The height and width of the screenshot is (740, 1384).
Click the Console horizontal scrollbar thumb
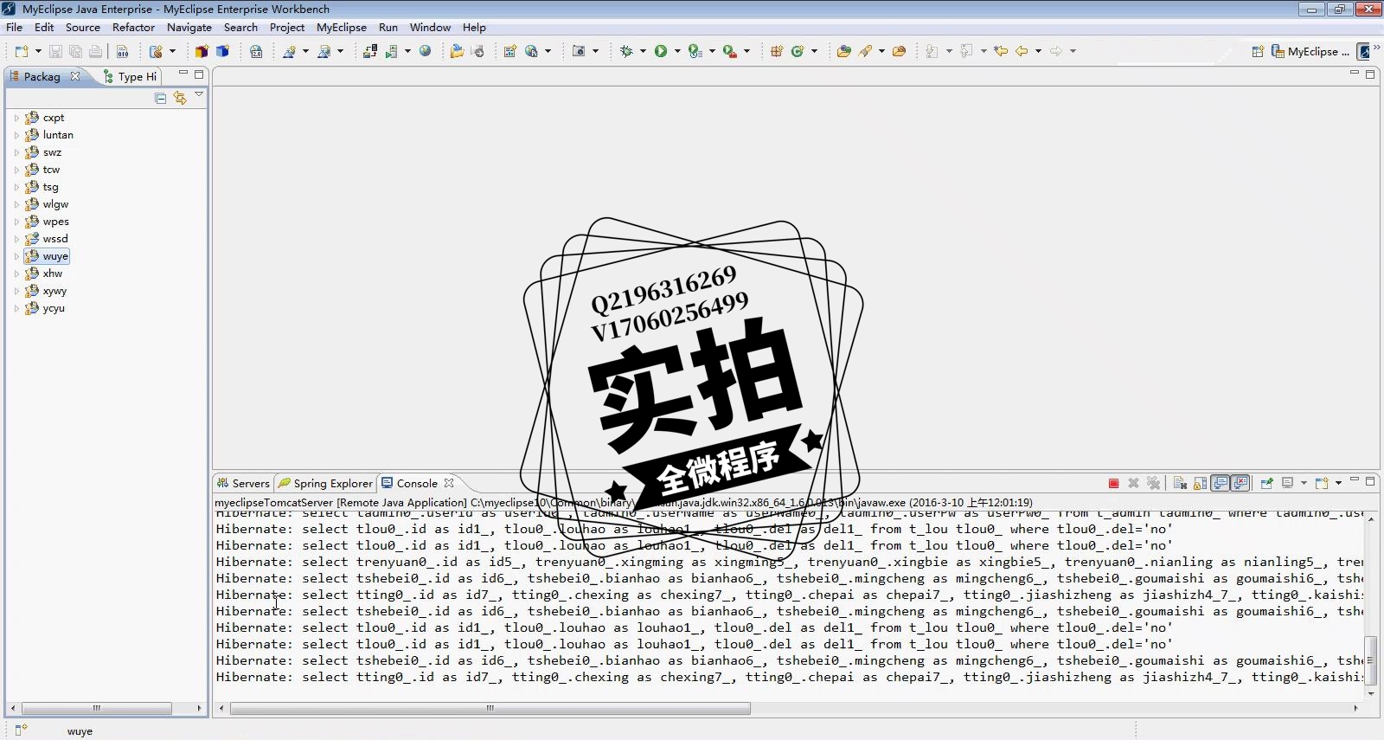click(x=490, y=708)
